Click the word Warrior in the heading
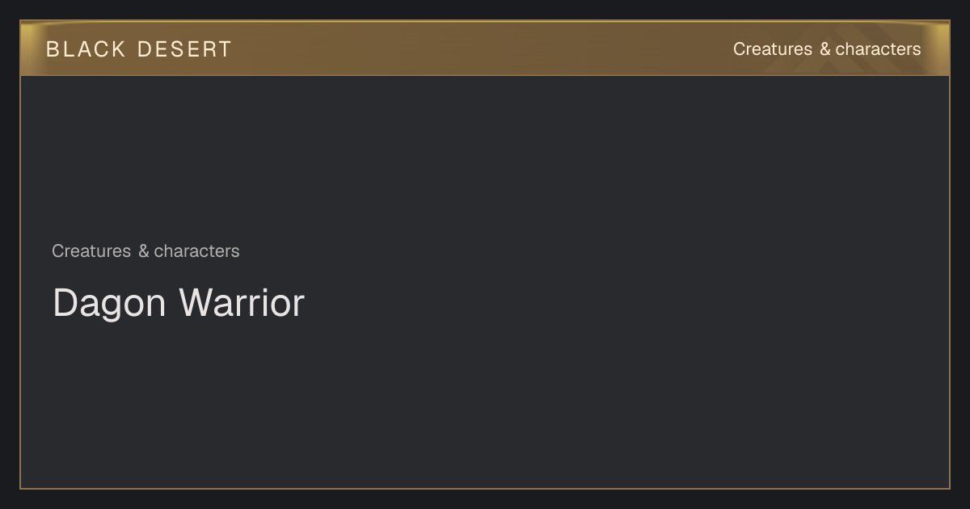970x509 pixels. [x=242, y=303]
